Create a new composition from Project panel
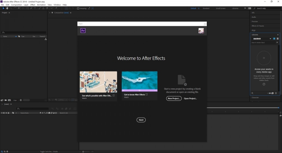Image resolution: width=282 pixels, height=153 pixels. pyautogui.click(x=9, y=100)
